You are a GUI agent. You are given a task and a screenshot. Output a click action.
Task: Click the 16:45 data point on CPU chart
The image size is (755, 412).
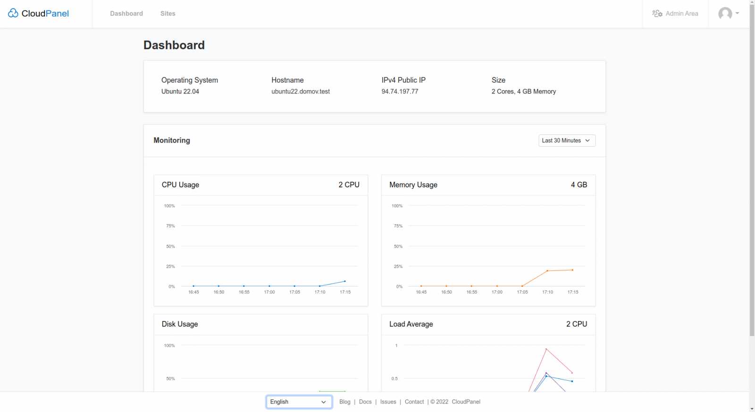point(193,286)
